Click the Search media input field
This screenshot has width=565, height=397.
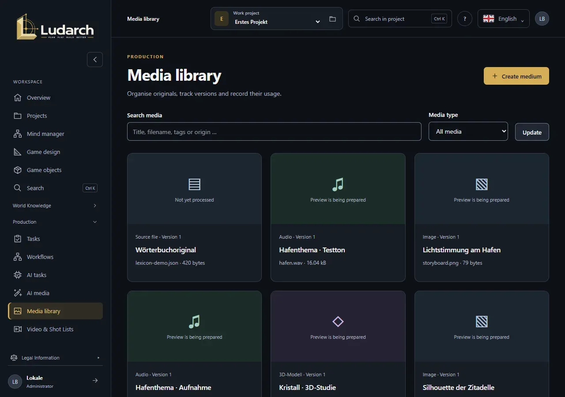[x=274, y=131]
